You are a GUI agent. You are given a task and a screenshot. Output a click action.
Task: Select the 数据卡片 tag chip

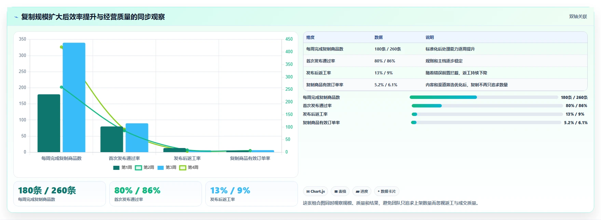pos(387,191)
